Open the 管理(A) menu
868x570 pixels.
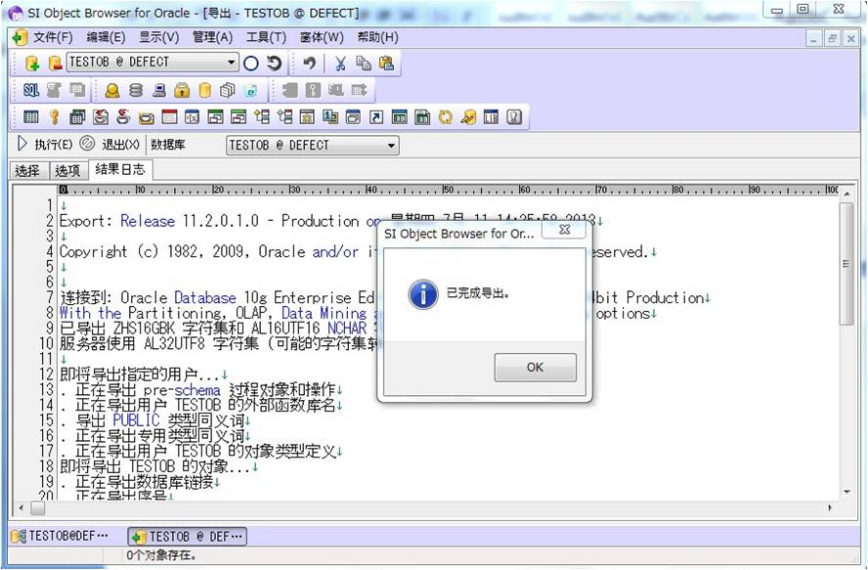coord(212,37)
